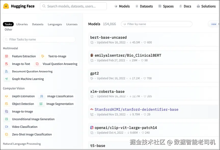Select Video Classification task filter
This screenshot has height=150, width=220.
pos(21,127)
